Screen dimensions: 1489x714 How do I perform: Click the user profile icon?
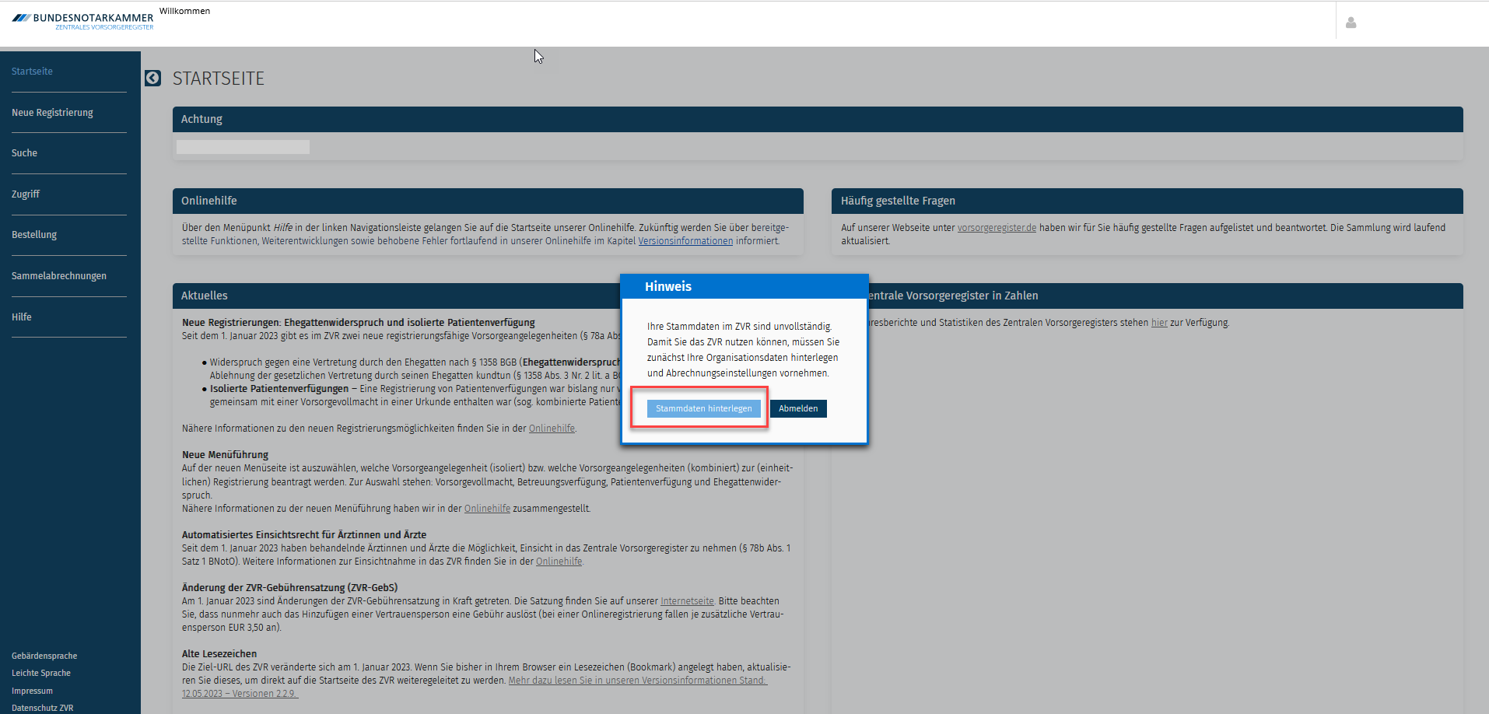click(x=1351, y=23)
